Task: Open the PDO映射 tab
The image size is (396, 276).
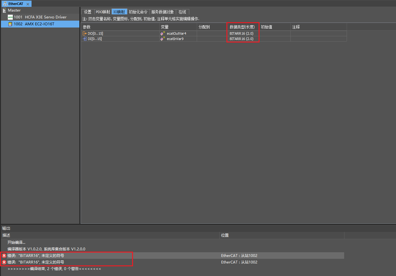Action: click(103, 12)
